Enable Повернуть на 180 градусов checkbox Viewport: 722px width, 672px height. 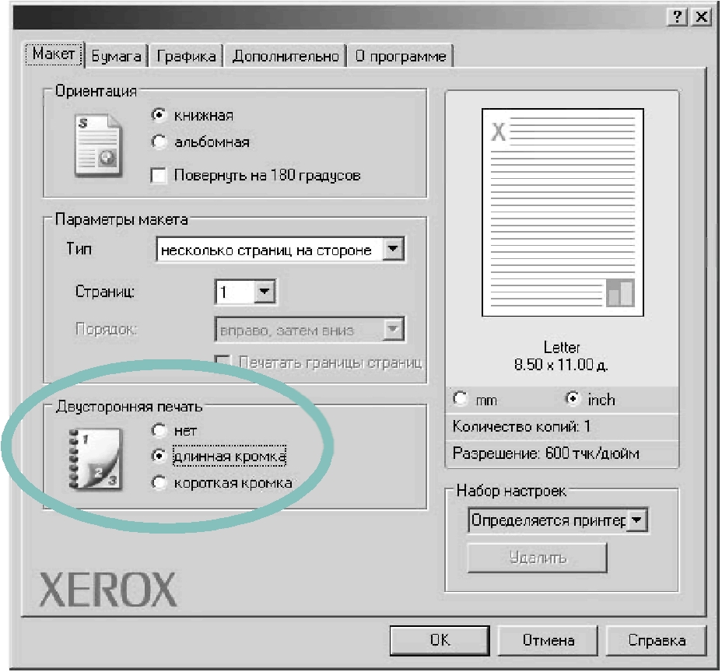[159, 176]
